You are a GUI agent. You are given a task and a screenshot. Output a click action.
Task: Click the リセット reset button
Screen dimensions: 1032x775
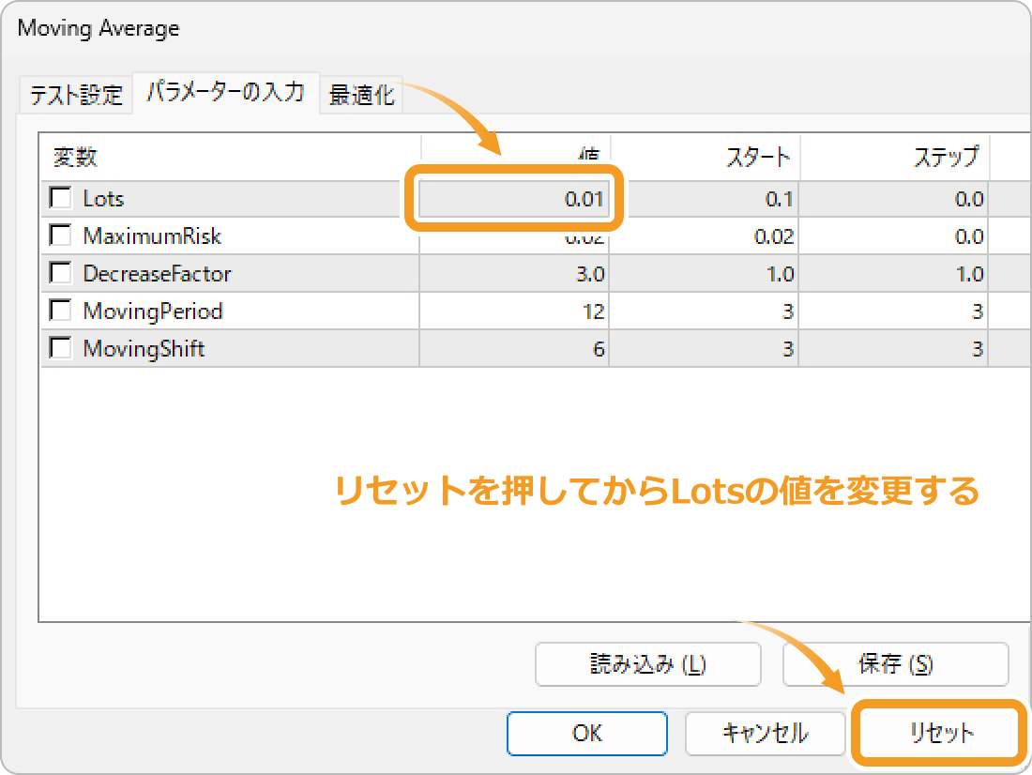(x=940, y=733)
